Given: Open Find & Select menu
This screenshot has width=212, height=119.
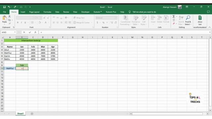Looking at the screenshot, I should [x=188, y=20].
